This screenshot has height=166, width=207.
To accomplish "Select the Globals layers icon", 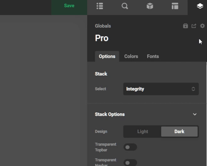I will (x=200, y=6).
